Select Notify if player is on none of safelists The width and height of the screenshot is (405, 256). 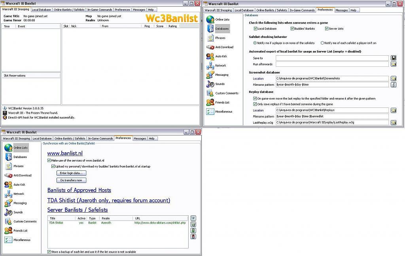click(x=255, y=43)
